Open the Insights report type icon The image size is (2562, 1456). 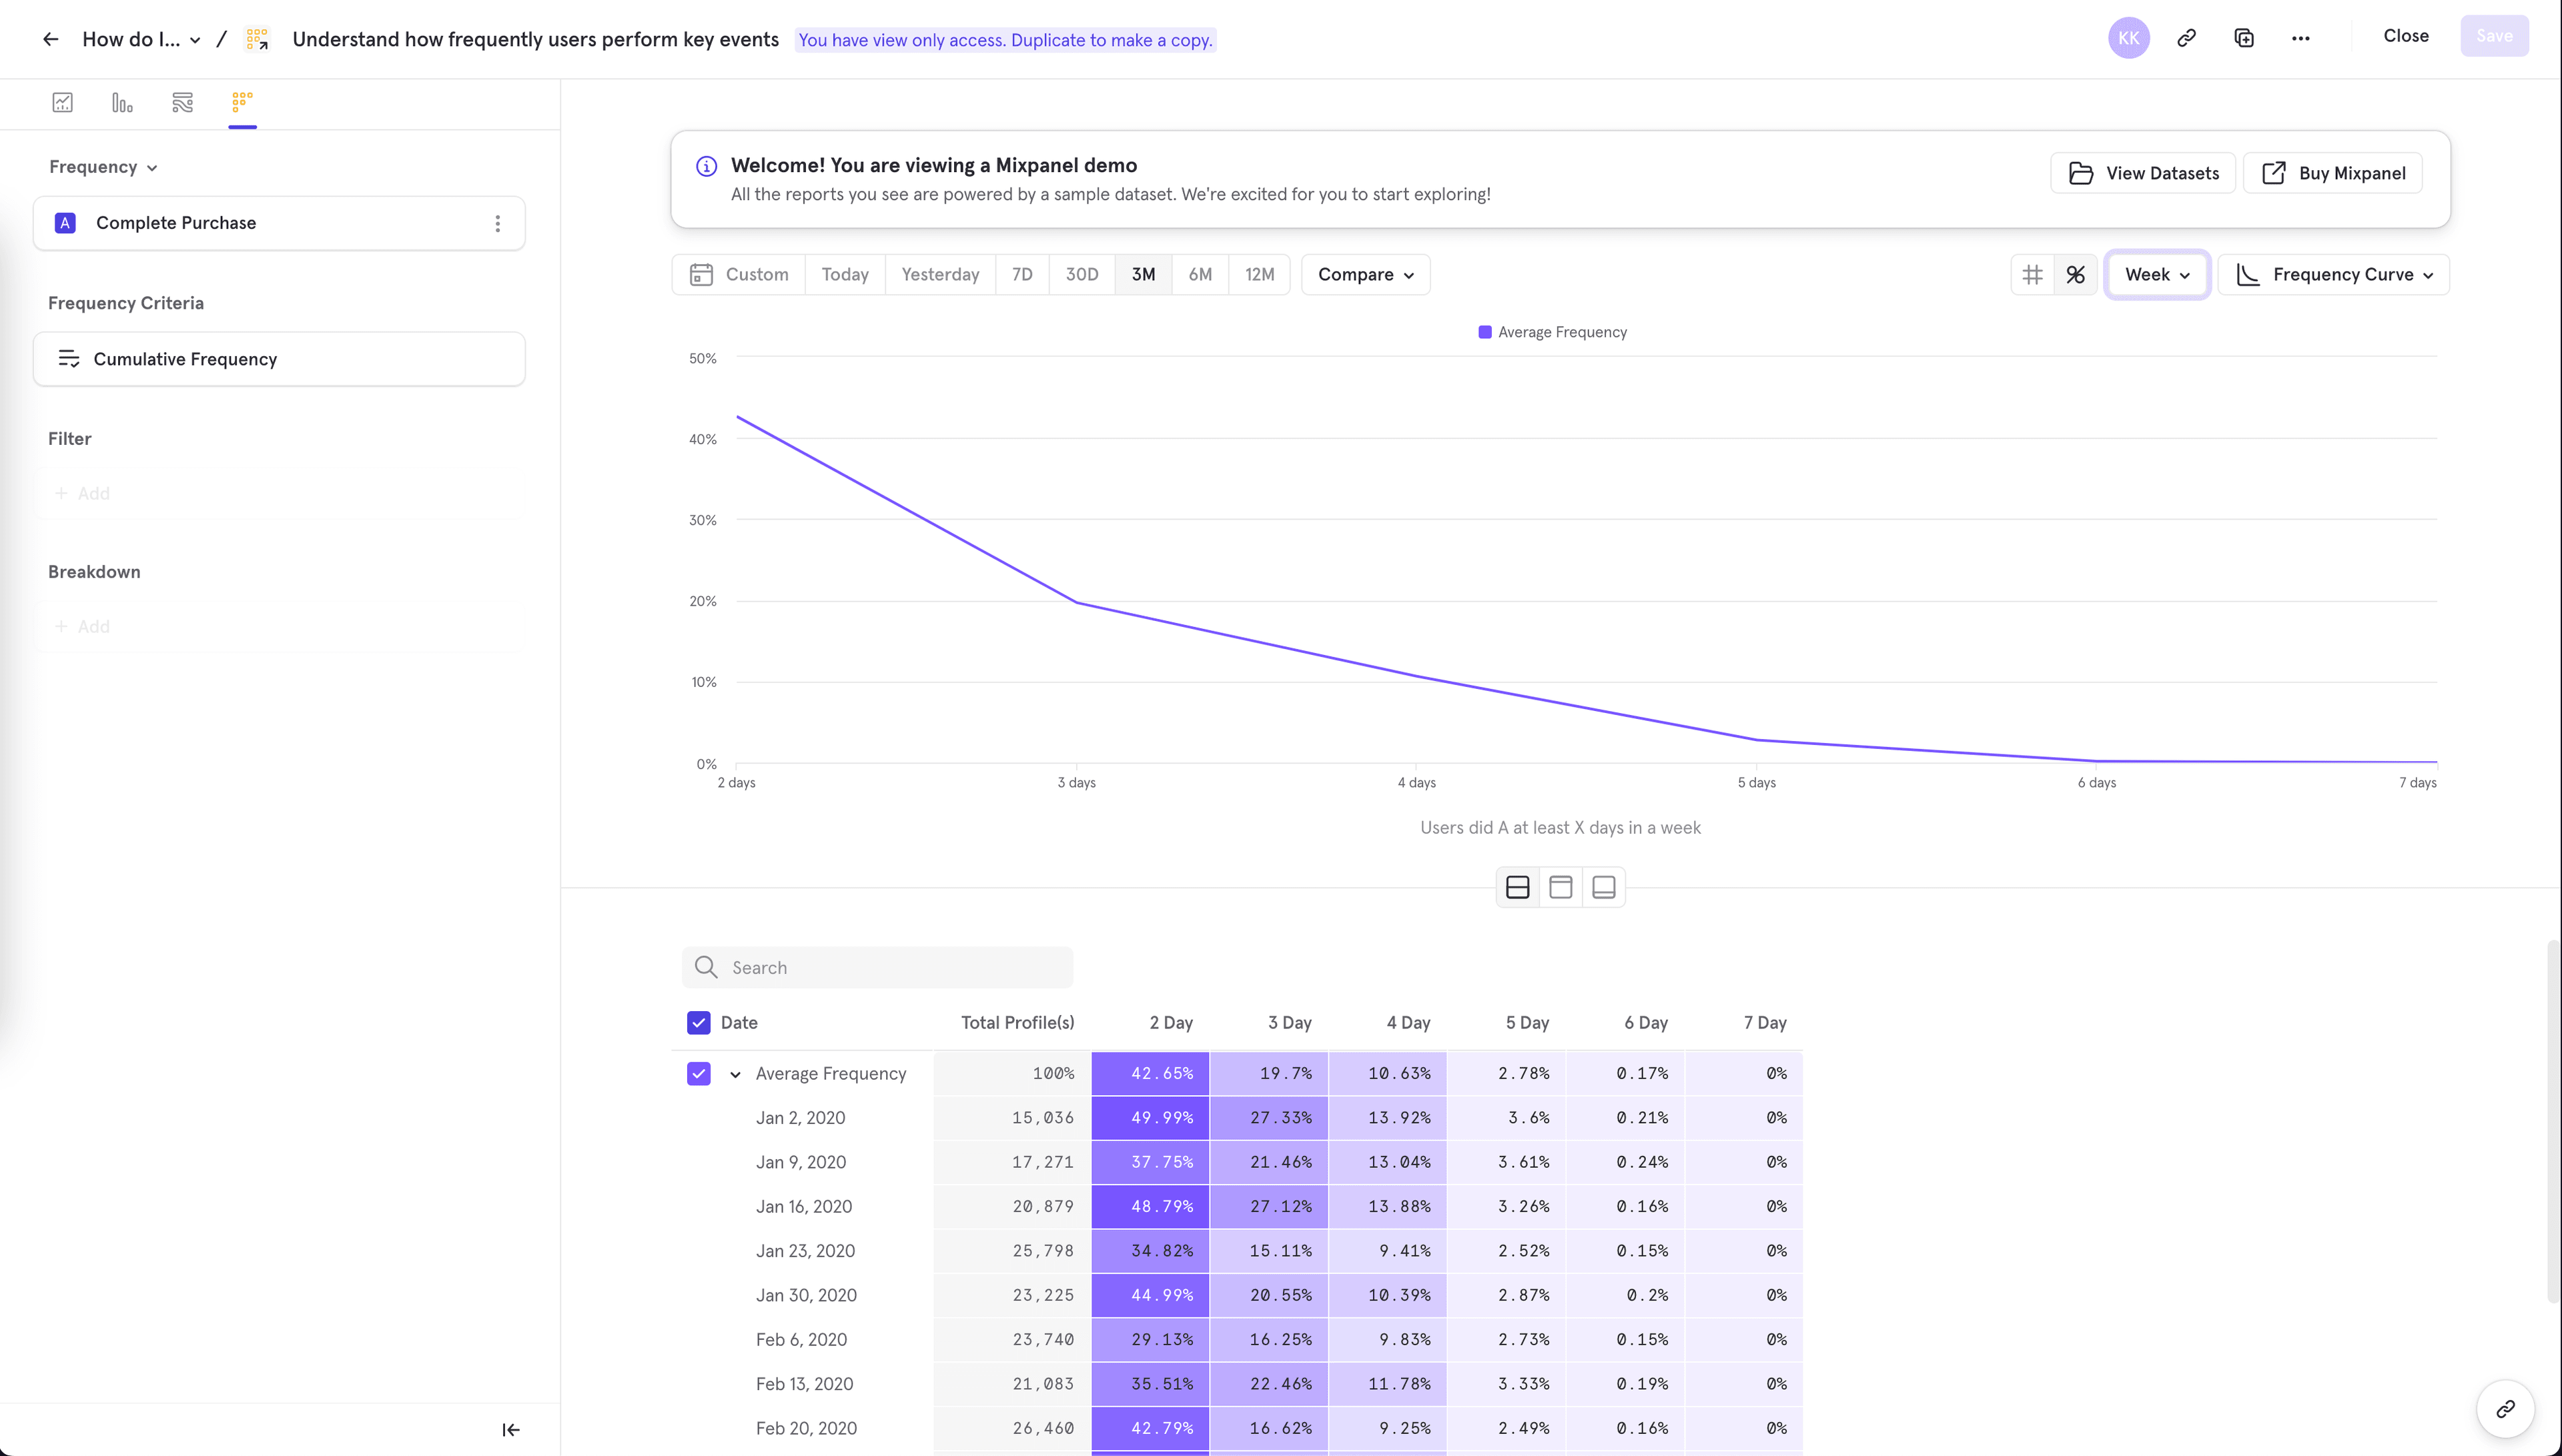[62, 102]
